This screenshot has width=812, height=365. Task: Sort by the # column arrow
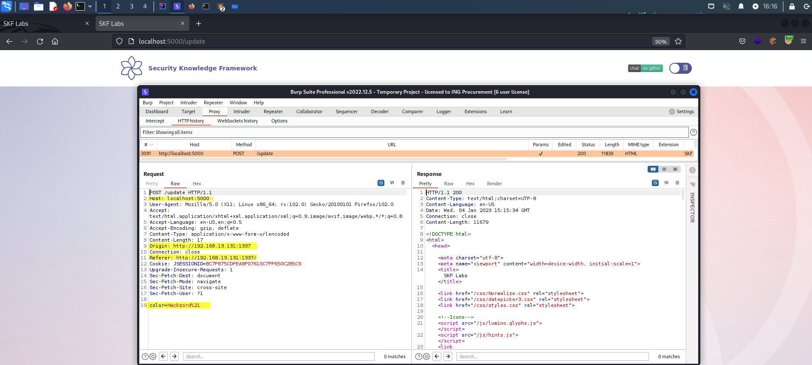(151, 145)
